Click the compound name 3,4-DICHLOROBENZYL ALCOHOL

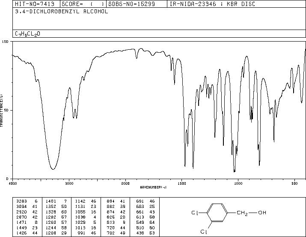(x=62, y=12)
